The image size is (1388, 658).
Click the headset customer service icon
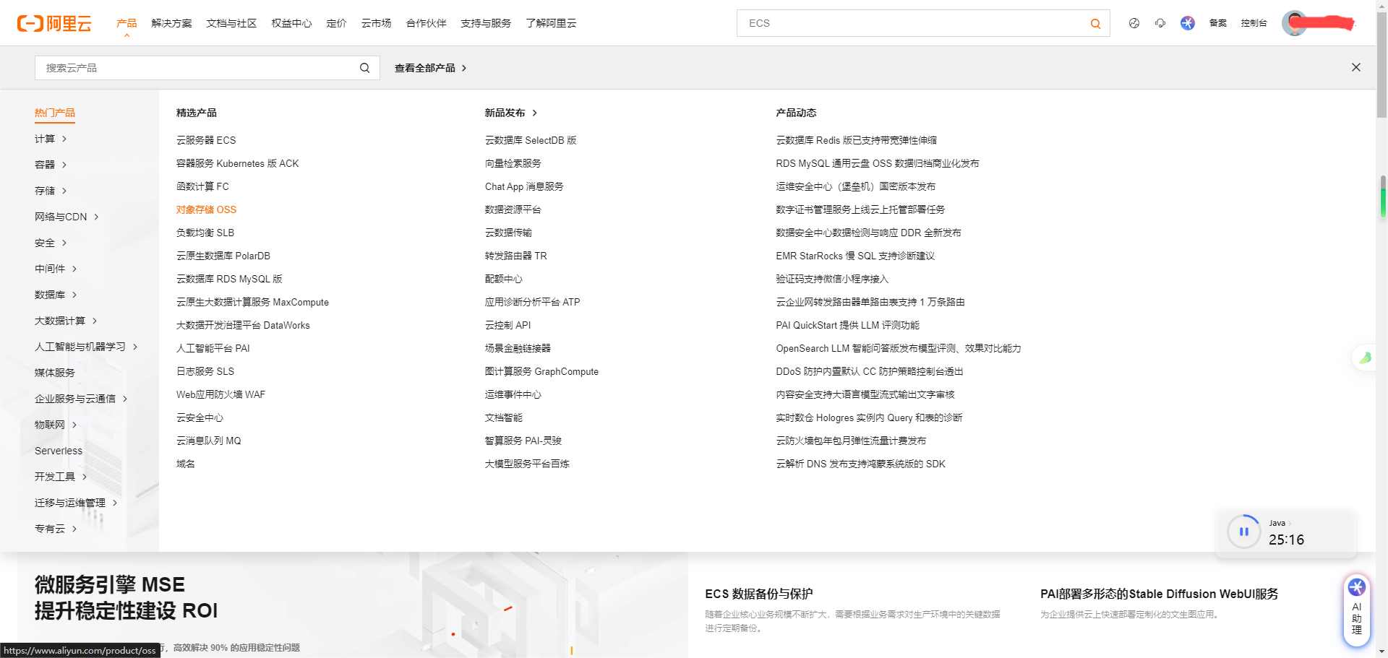click(x=1160, y=23)
